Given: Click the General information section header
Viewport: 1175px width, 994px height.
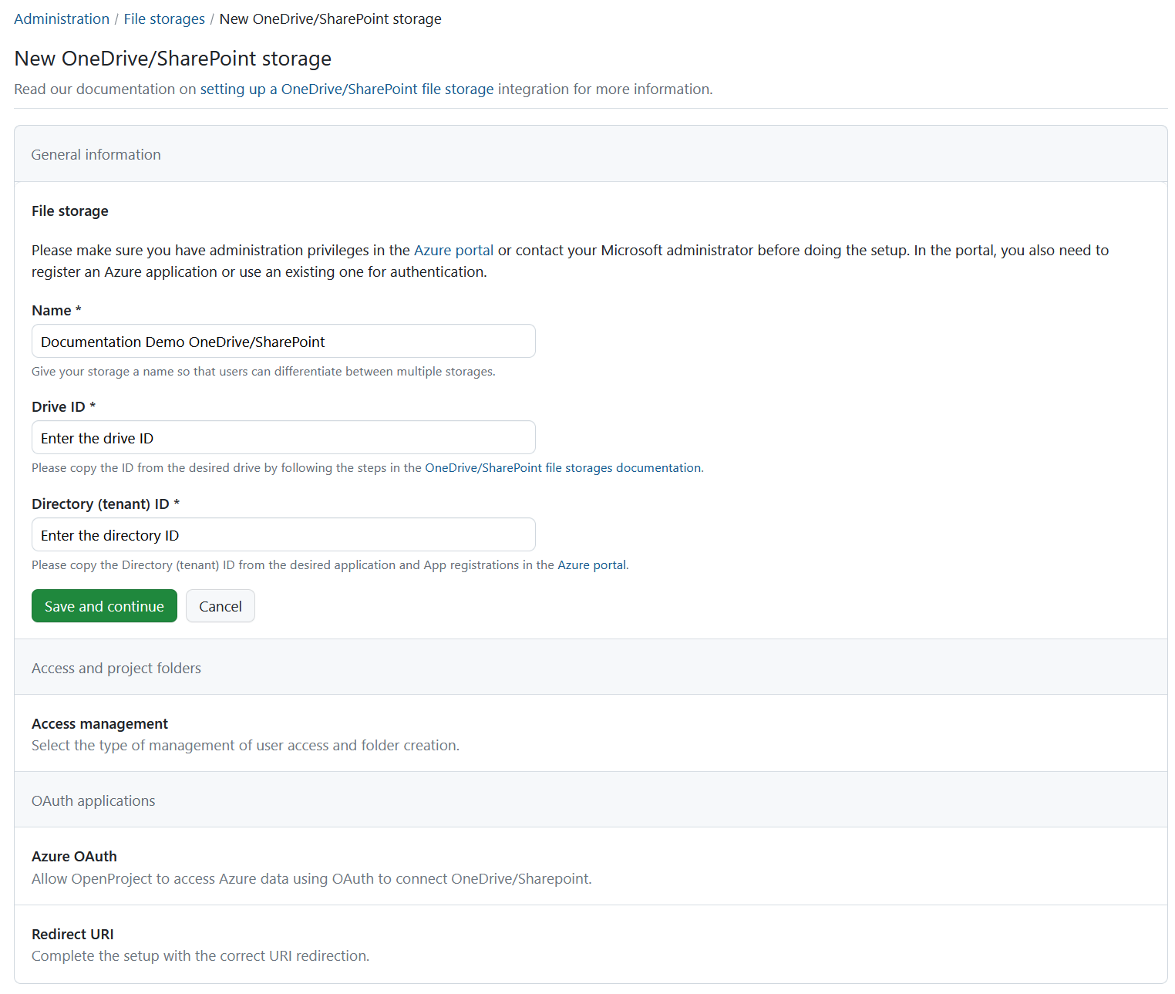Looking at the screenshot, I should [96, 155].
